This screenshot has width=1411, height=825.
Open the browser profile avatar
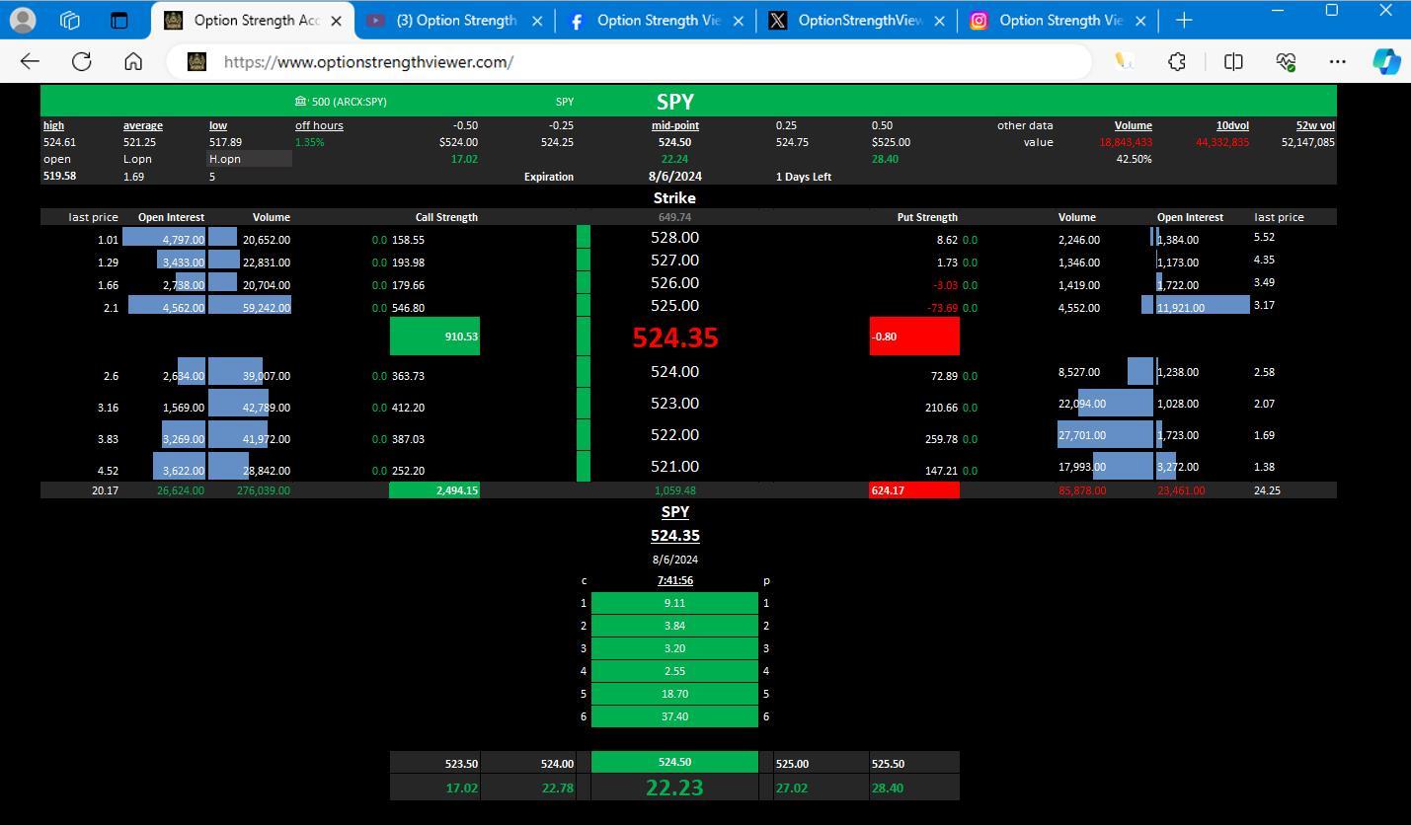point(22,20)
